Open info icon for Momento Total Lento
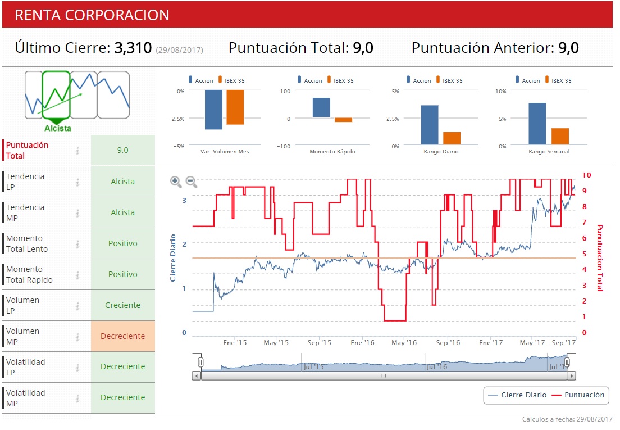Viewport: 620px width, 430px height. click(78, 244)
